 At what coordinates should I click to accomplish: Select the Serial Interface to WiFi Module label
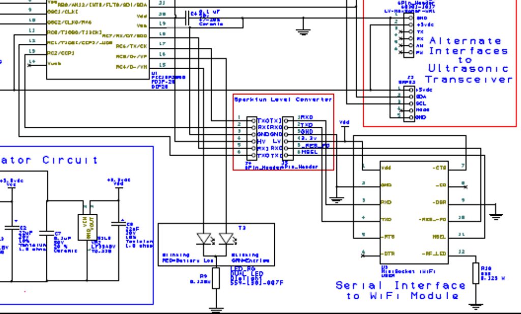coord(400,291)
